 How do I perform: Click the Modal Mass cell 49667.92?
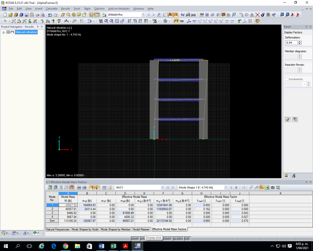click(x=68, y=205)
